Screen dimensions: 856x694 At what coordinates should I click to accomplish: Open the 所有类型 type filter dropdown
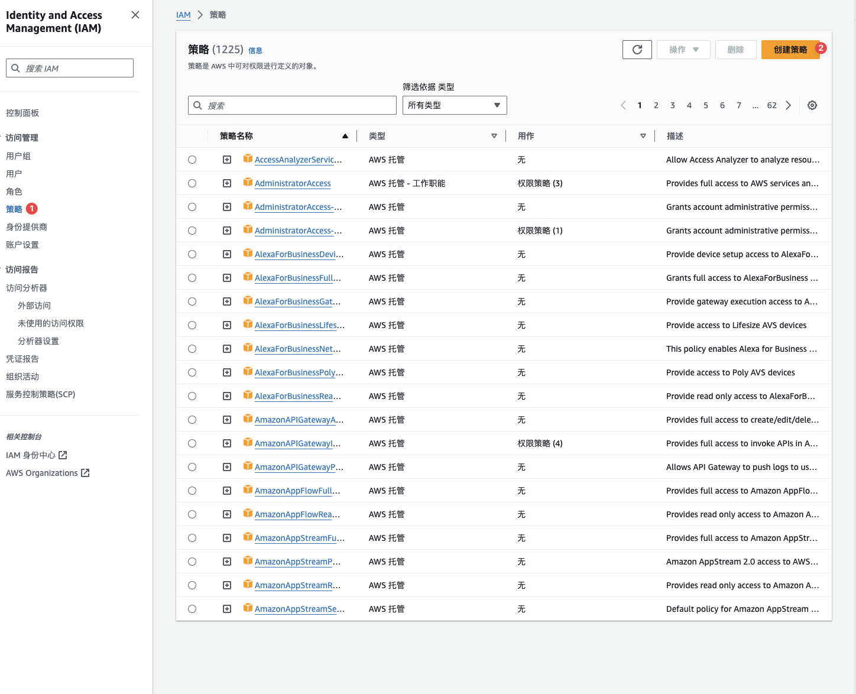click(x=455, y=105)
